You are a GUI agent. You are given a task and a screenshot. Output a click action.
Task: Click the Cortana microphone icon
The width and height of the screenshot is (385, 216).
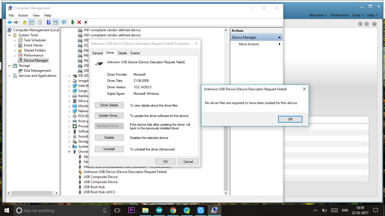pos(105,210)
